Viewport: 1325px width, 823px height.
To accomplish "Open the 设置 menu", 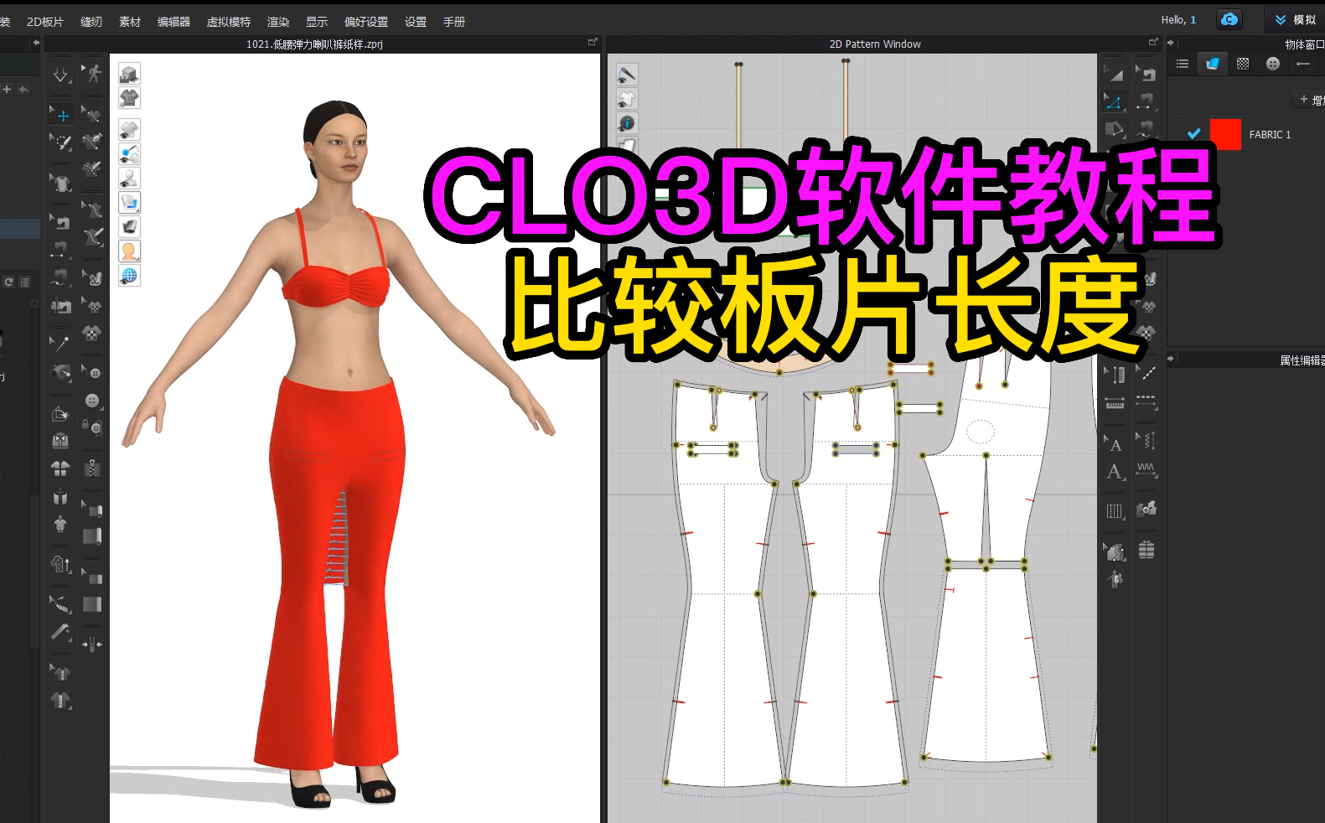I will coord(416,22).
